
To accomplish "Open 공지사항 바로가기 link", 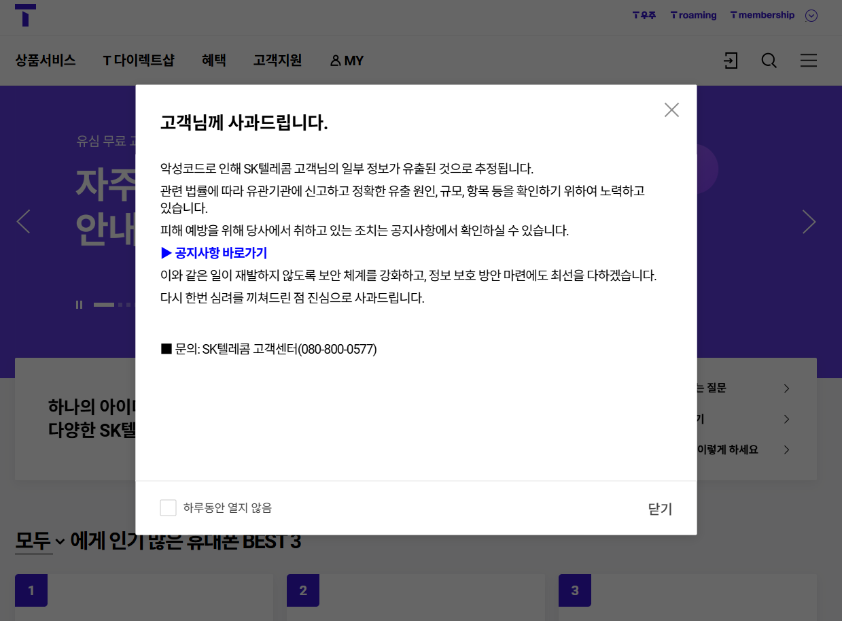I will tap(214, 253).
